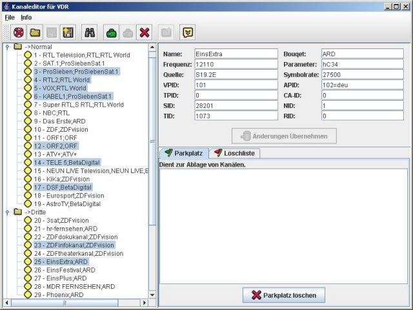Viewport: 413px width, 310px height.
Task: Open the Info menu
Action: click(26, 17)
